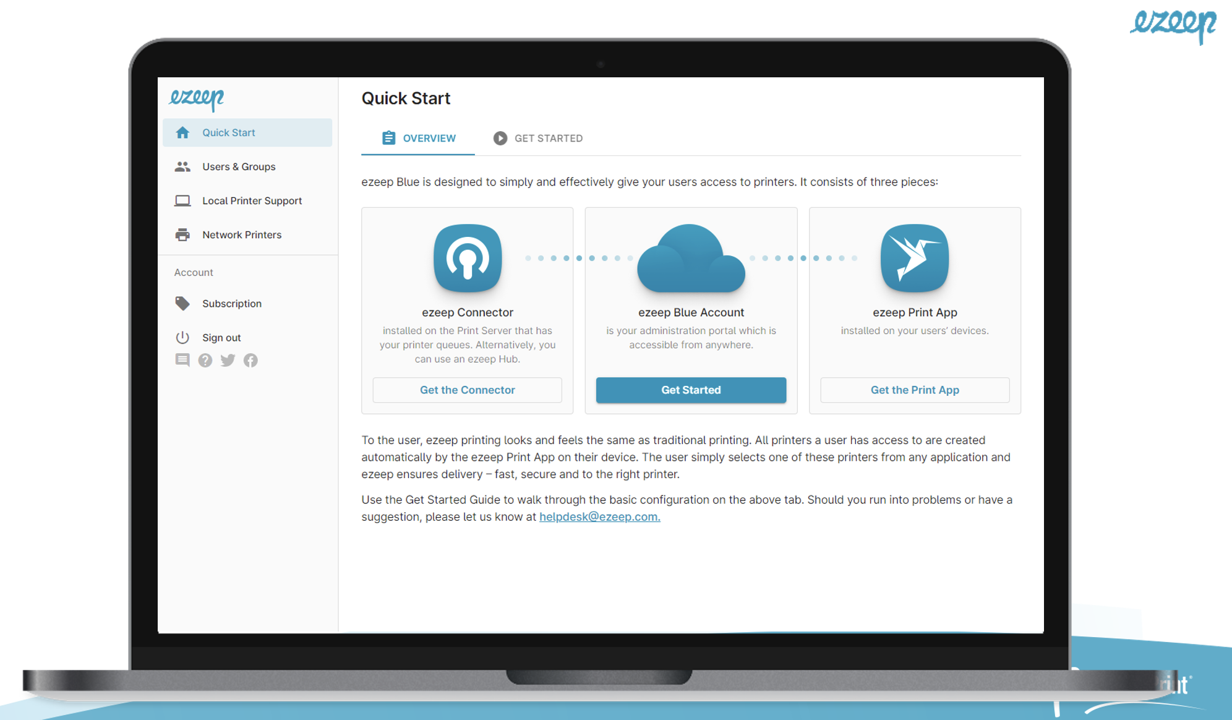
Task: Click the ezeep logo in sidebar
Action: coord(197,98)
